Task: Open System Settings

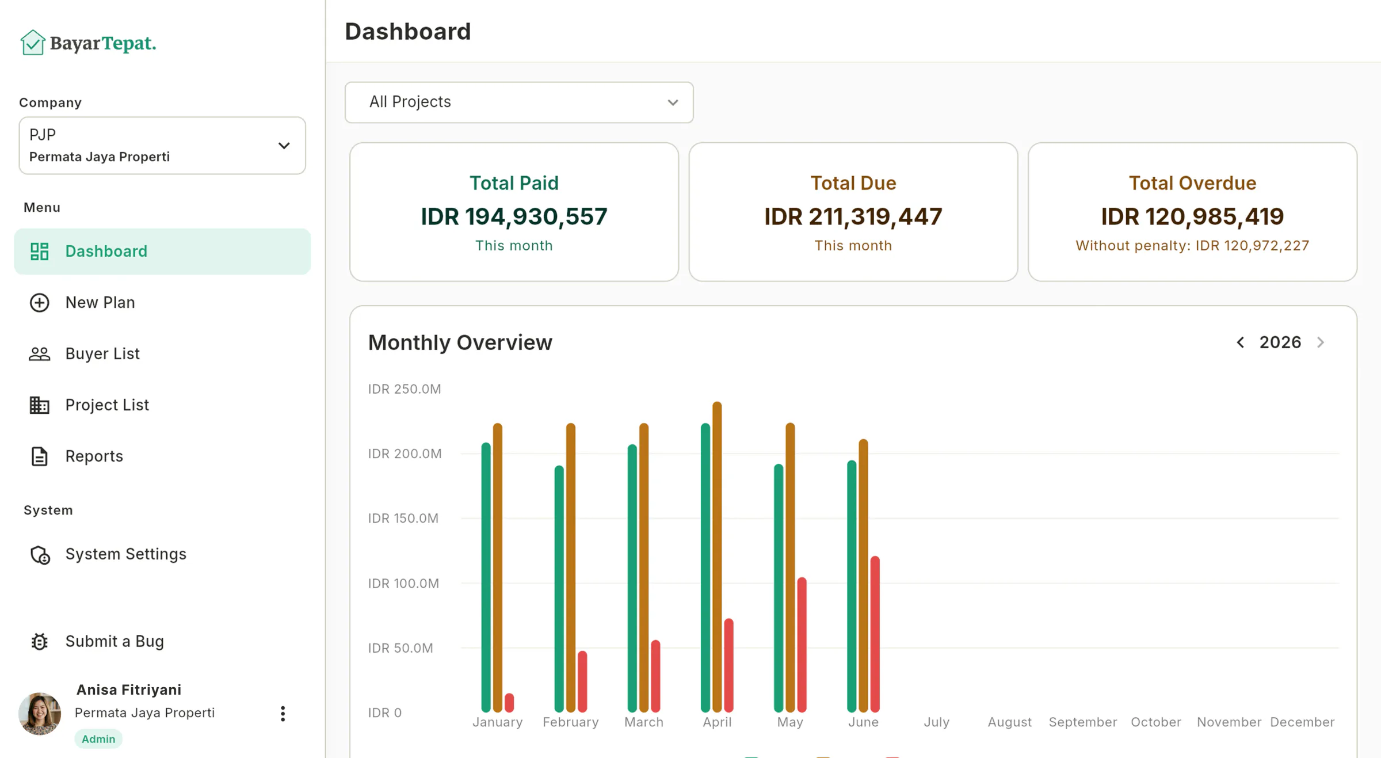Action: pos(162,554)
